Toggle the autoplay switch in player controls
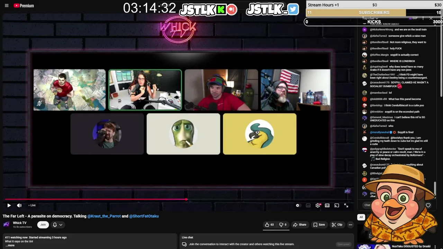The height and width of the screenshot is (249, 443). 298,205
